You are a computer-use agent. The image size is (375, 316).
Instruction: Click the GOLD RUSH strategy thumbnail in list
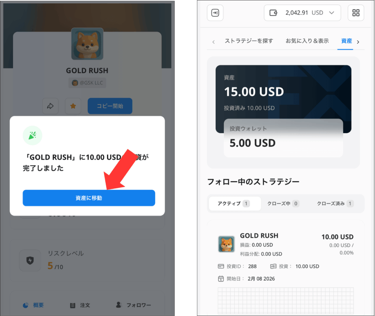pos(226,244)
